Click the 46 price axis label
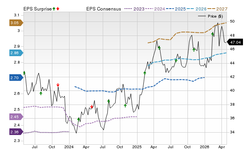250x149 pixels. tap(232, 49)
